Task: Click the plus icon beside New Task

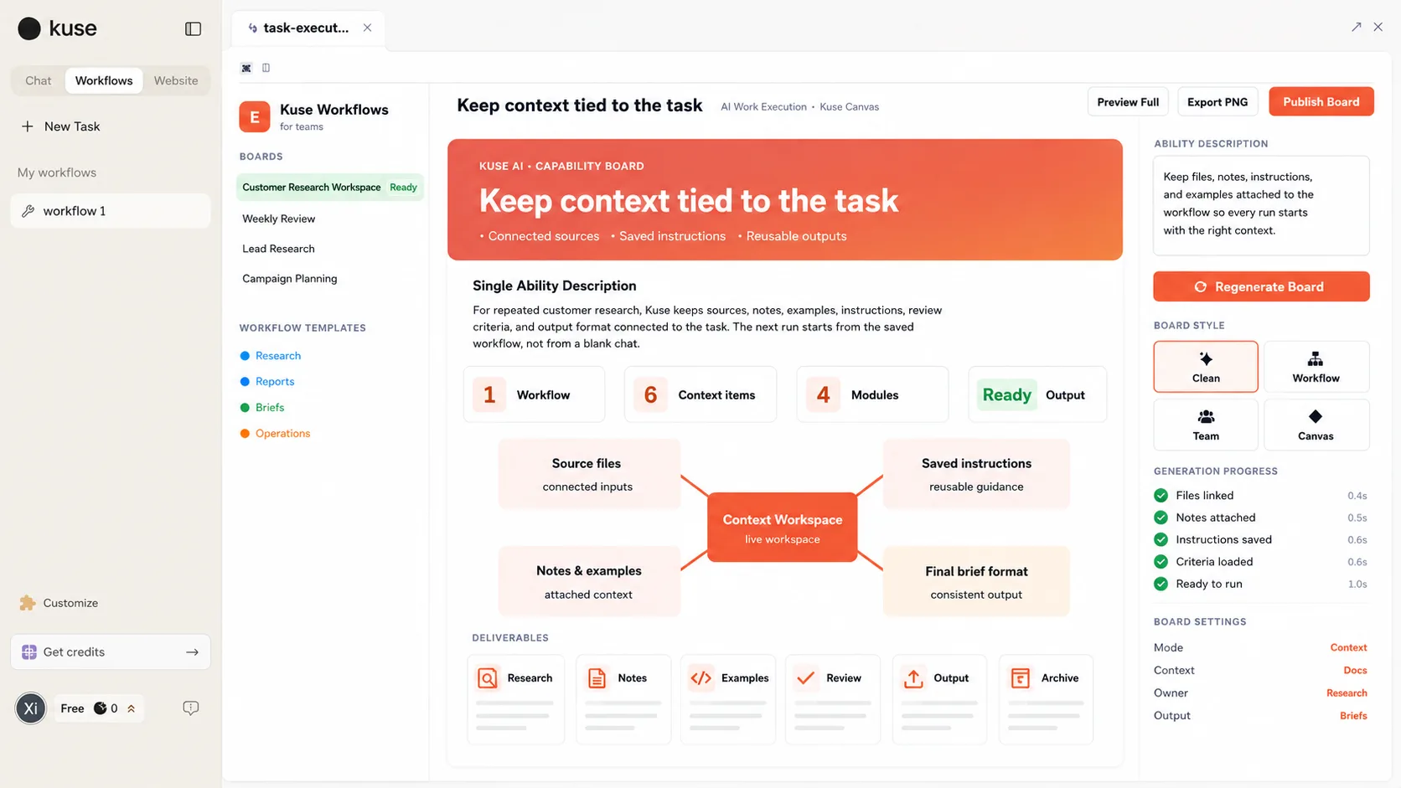Action: click(x=28, y=126)
